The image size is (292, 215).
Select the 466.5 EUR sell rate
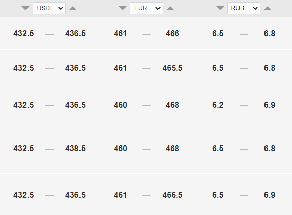coord(172,195)
